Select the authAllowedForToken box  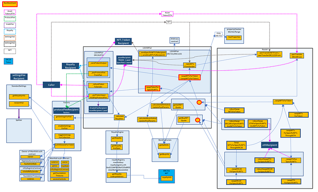pyautogui.click(x=65, y=145)
